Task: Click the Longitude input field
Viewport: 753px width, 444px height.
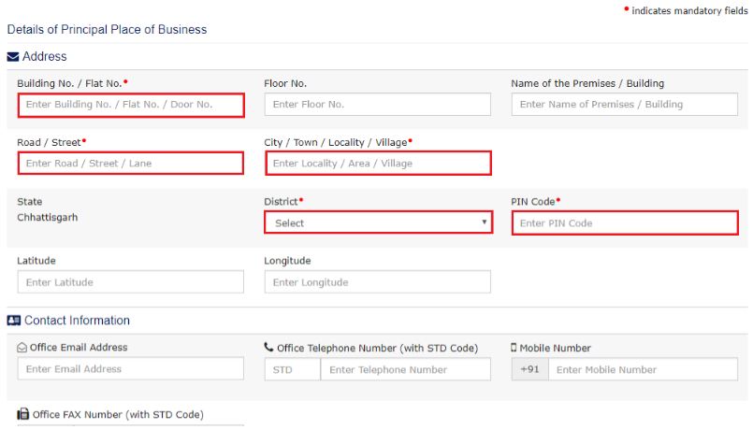Action: (378, 282)
